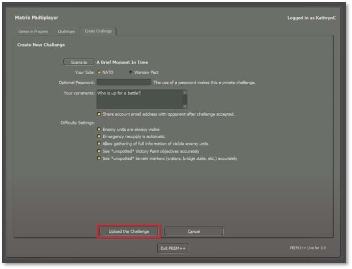Toggle unspotted terrain markers accuracy checkbox
352x269 pixels.
click(x=99, y=158)
